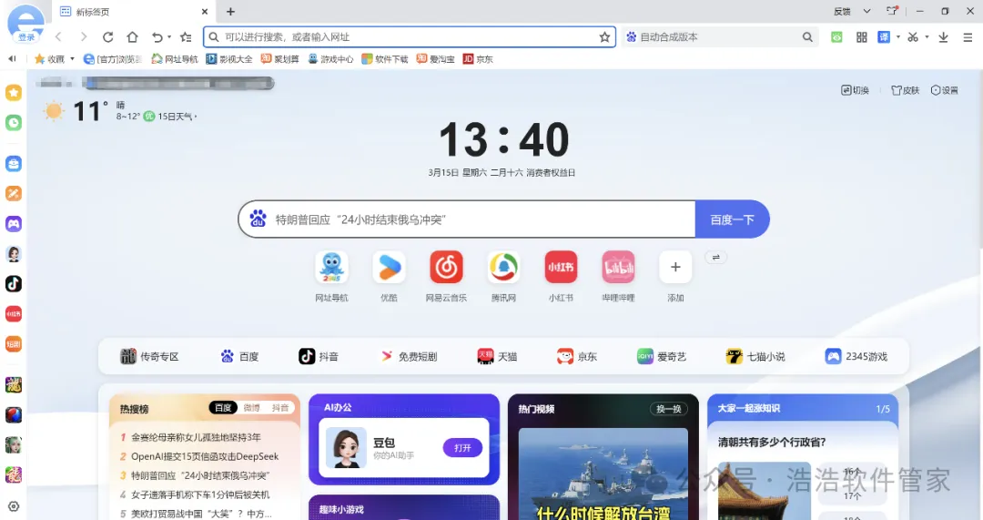Open 传奇专区 in the site row

[x=149, y=356]
